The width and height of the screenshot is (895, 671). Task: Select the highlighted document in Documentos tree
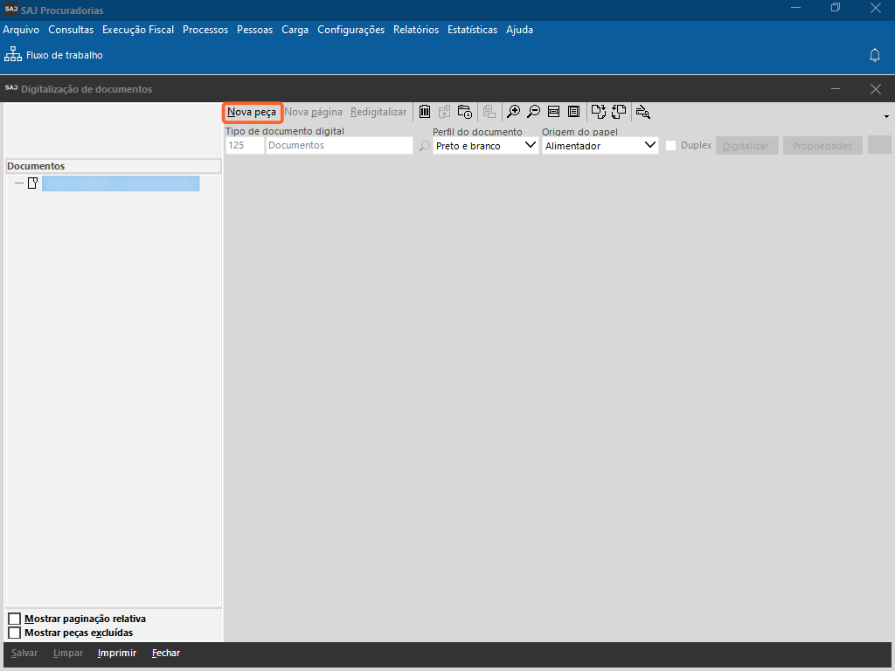pos(121,183)
